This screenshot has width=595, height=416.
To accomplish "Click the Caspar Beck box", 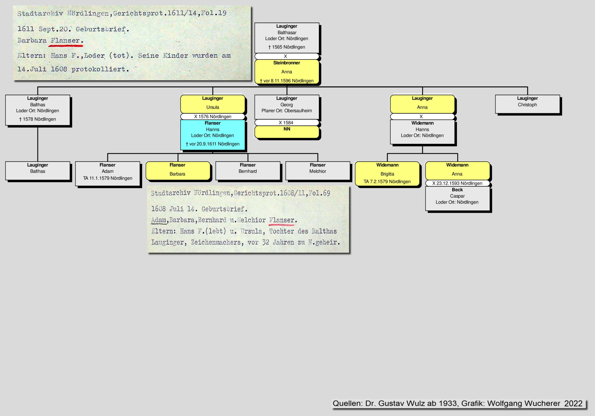I will tap(457, 198).
